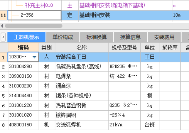Click the 损耗率 column header

pos(170,47)
